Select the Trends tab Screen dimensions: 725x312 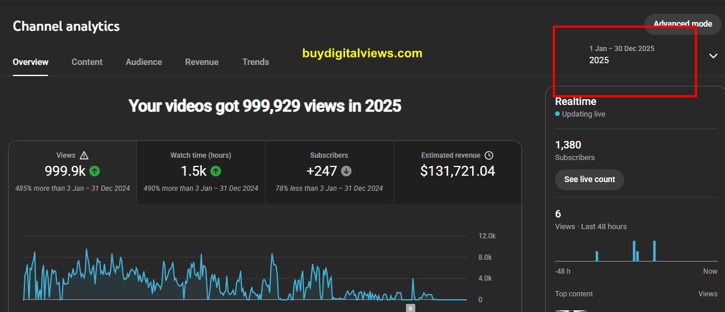click(256, 62)
